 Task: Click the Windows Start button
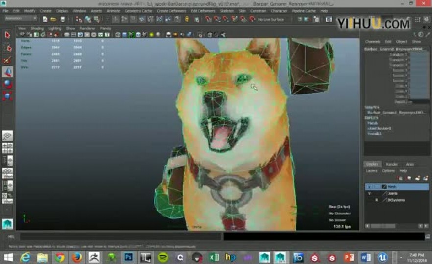(x=8, y=257)
